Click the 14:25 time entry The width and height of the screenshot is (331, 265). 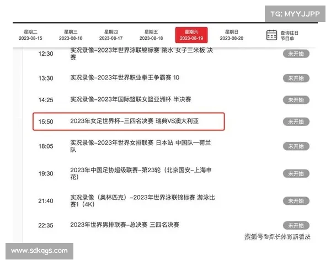(46, 100)
